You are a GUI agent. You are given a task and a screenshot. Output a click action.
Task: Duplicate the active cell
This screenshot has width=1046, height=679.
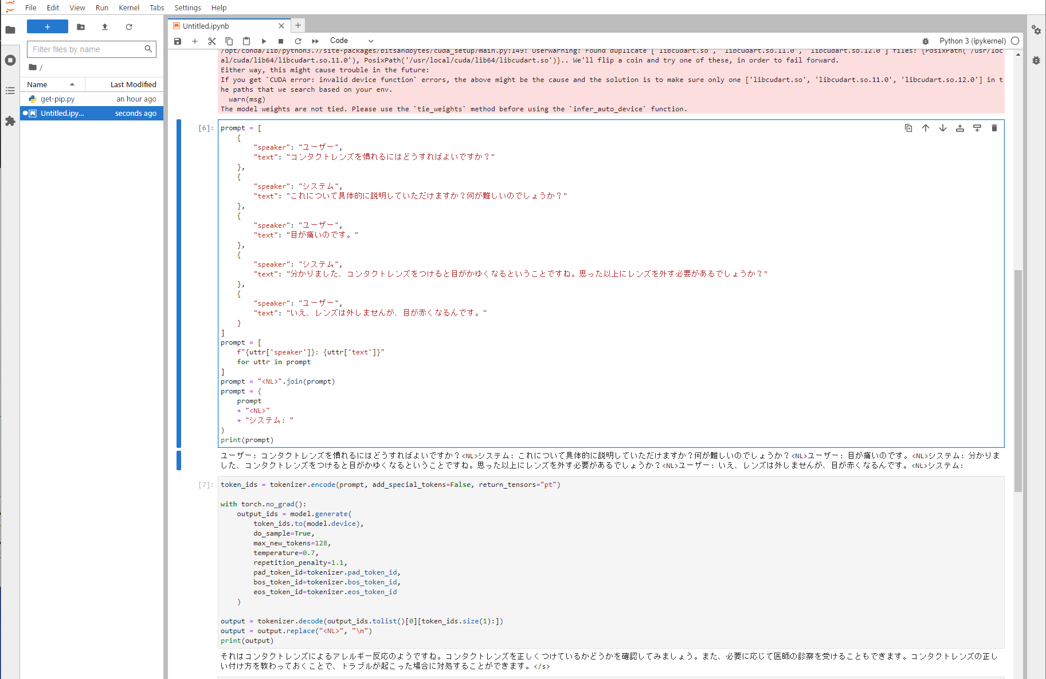pyautogui.click(x=908, y=128)
